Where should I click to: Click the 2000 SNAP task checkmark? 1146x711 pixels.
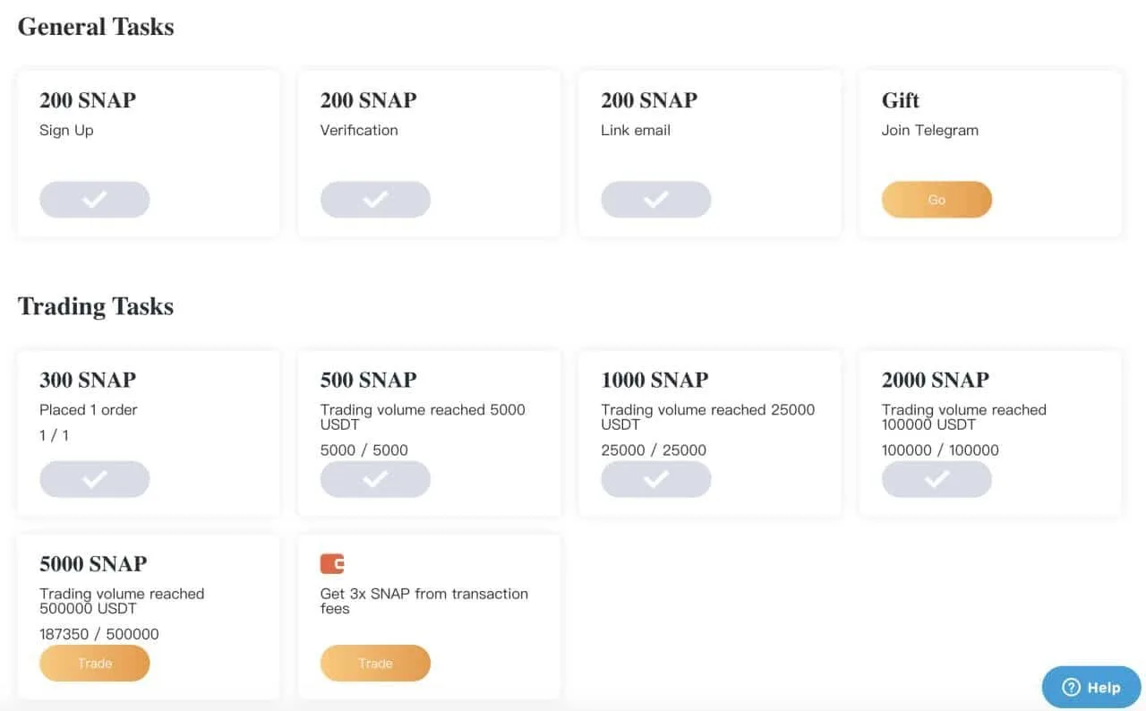(936, 479)
